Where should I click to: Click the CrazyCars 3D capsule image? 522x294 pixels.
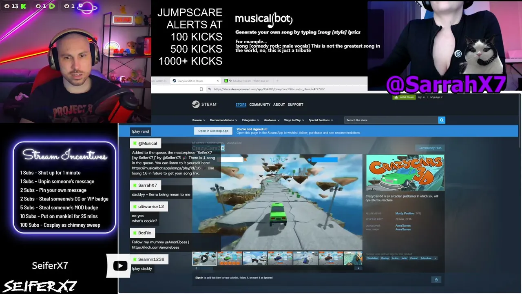click(405, 173)
